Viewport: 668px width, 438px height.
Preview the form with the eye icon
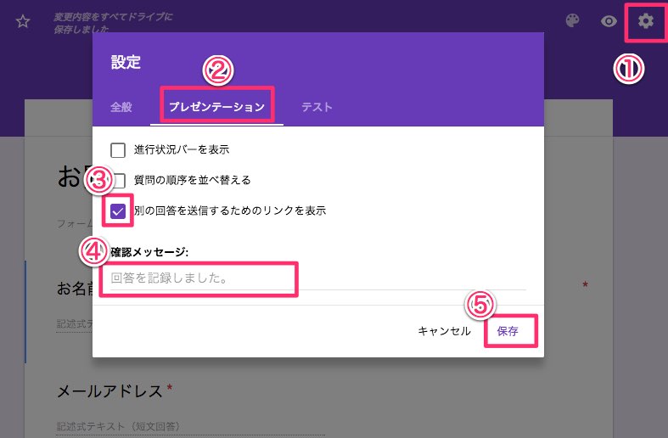(x=609, y=21)
